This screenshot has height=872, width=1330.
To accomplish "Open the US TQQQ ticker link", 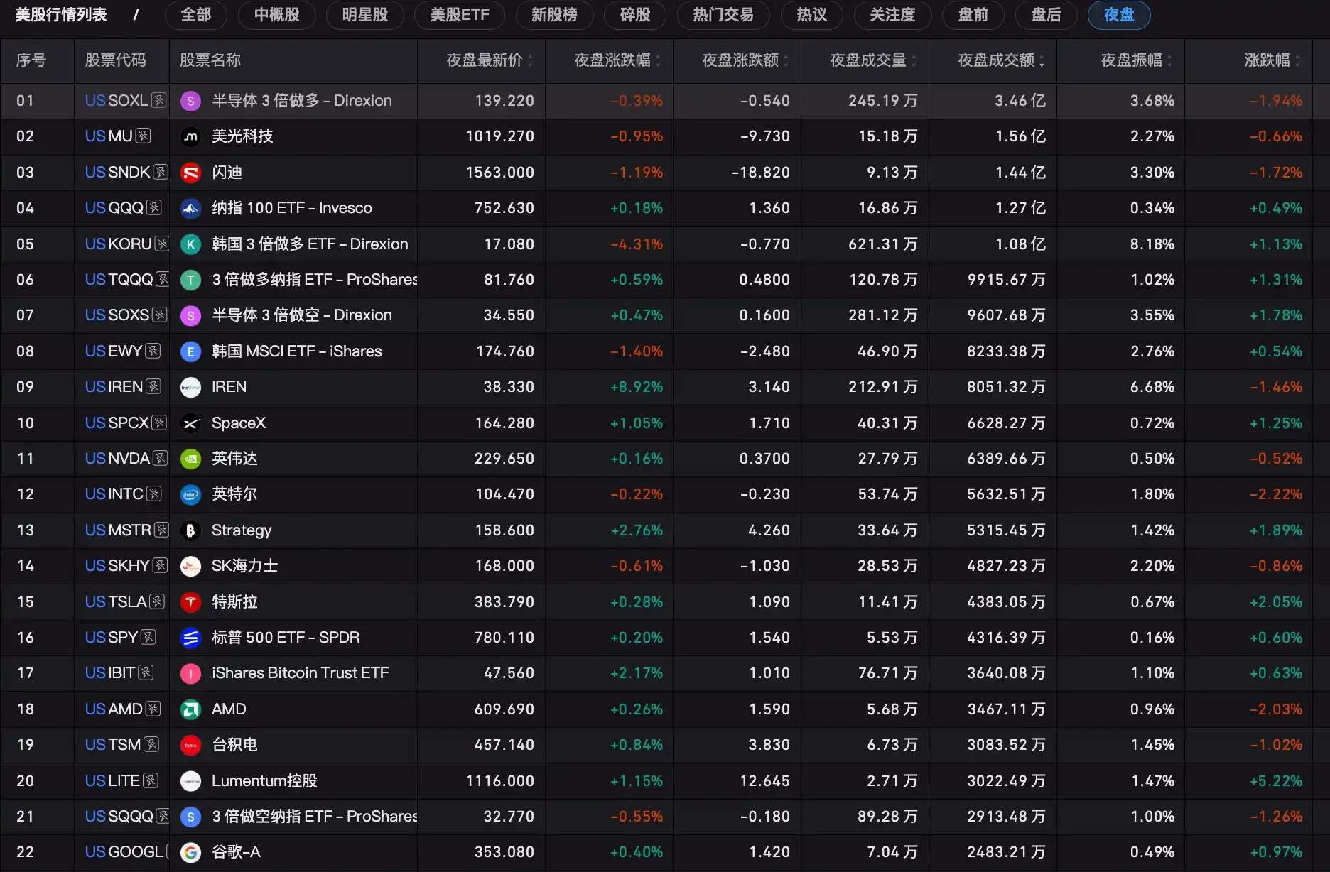I will (x=119, y=280).
